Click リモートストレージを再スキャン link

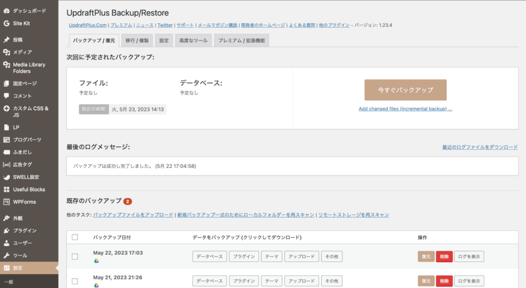(353, 215)
